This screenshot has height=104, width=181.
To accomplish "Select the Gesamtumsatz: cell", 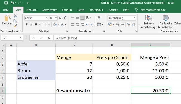I will point(74,91).
